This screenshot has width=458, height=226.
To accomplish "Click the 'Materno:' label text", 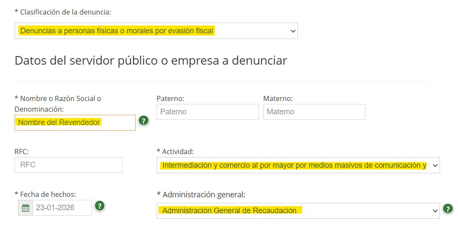I will click(x=278, y=99).
